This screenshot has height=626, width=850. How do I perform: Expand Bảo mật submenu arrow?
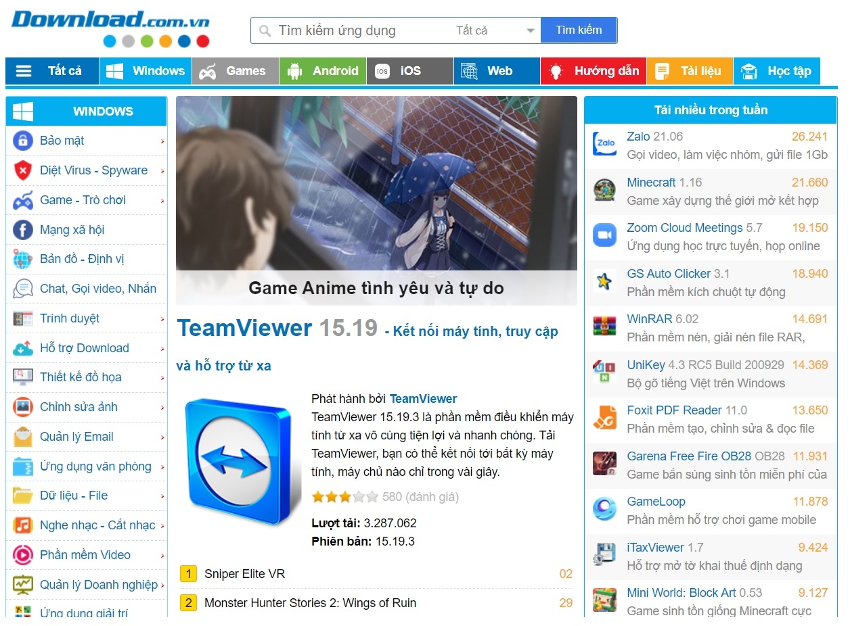coord(162,141)
